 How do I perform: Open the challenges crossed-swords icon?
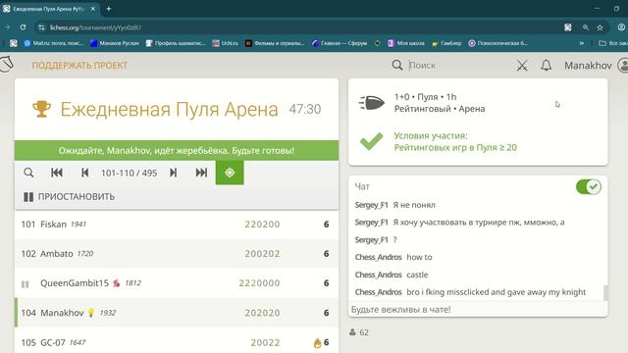coord(522,66)
